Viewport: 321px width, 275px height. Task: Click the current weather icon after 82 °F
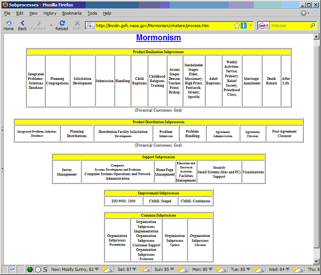(107, 270)
